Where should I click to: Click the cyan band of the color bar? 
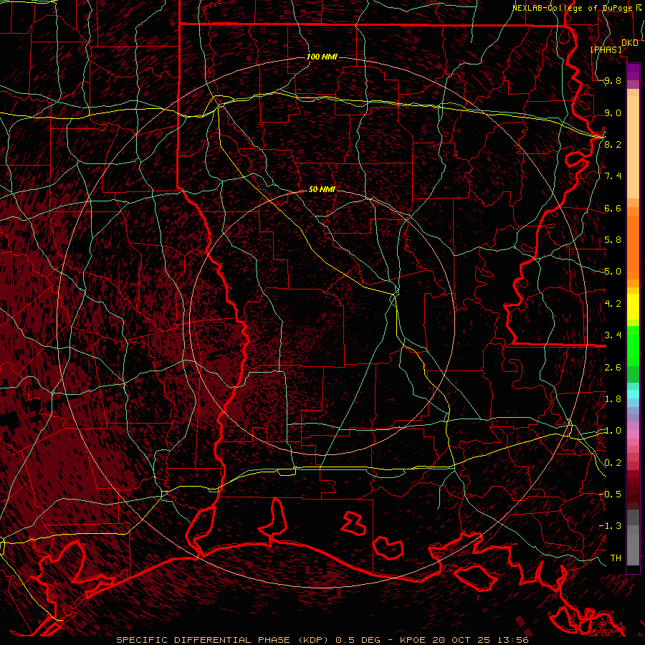633,394
